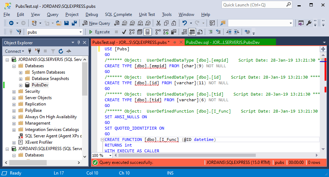
Task: Click the Save All icon
Action: 74,23
